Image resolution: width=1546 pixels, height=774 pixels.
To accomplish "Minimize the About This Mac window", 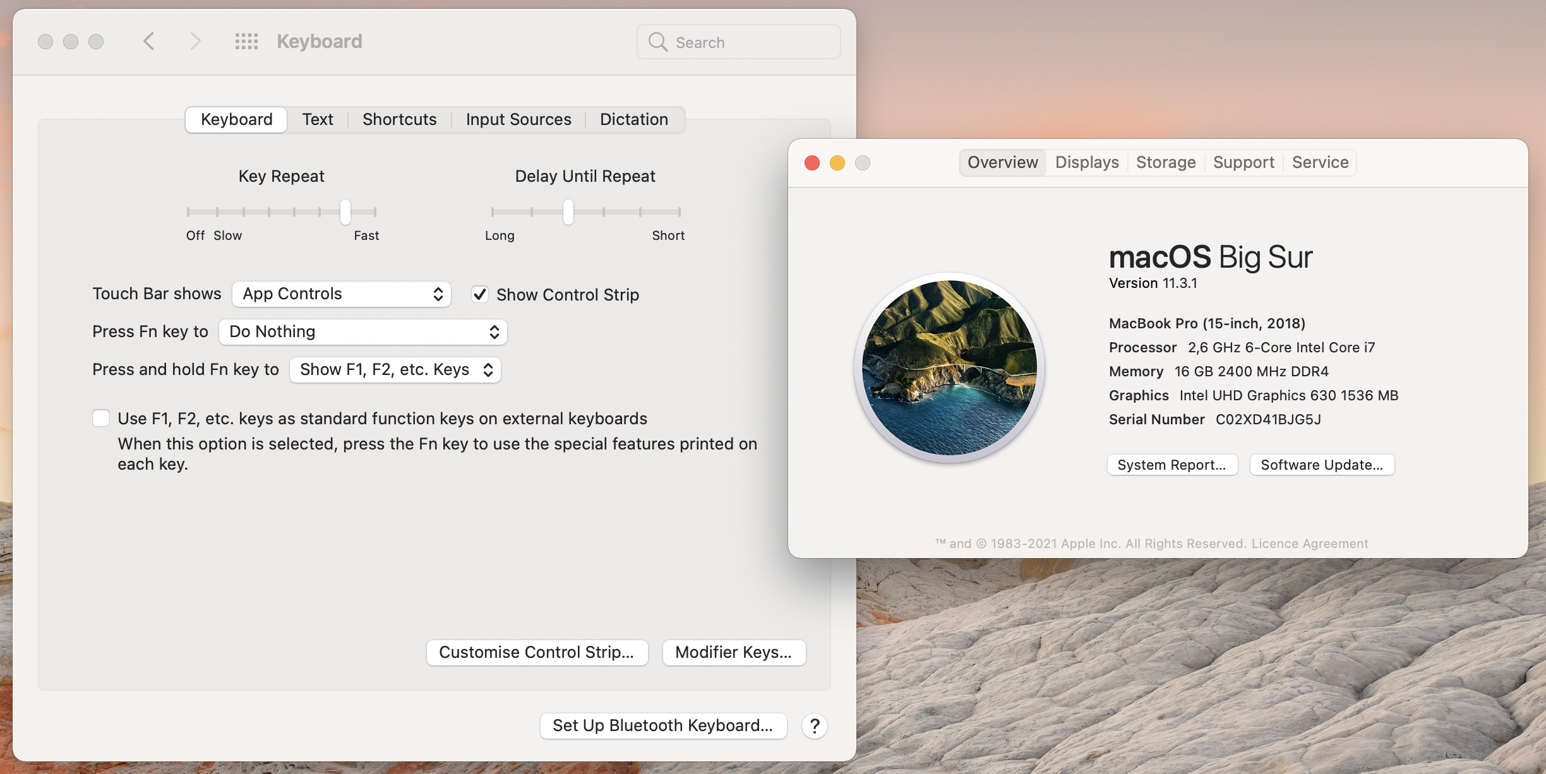I will (x=837, y=163).
